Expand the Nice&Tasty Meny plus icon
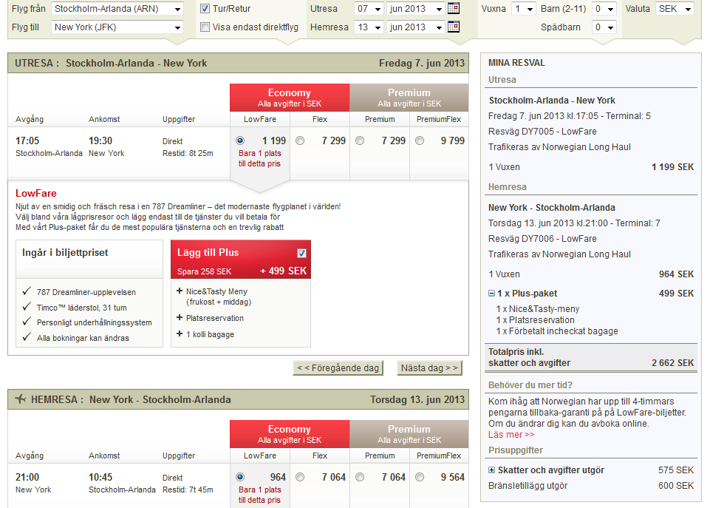710x508 pixels. [x=180, y=291]
